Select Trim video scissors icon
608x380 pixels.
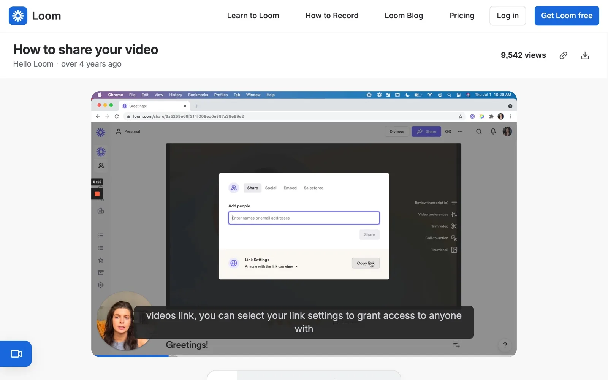[x=454, y=226]
